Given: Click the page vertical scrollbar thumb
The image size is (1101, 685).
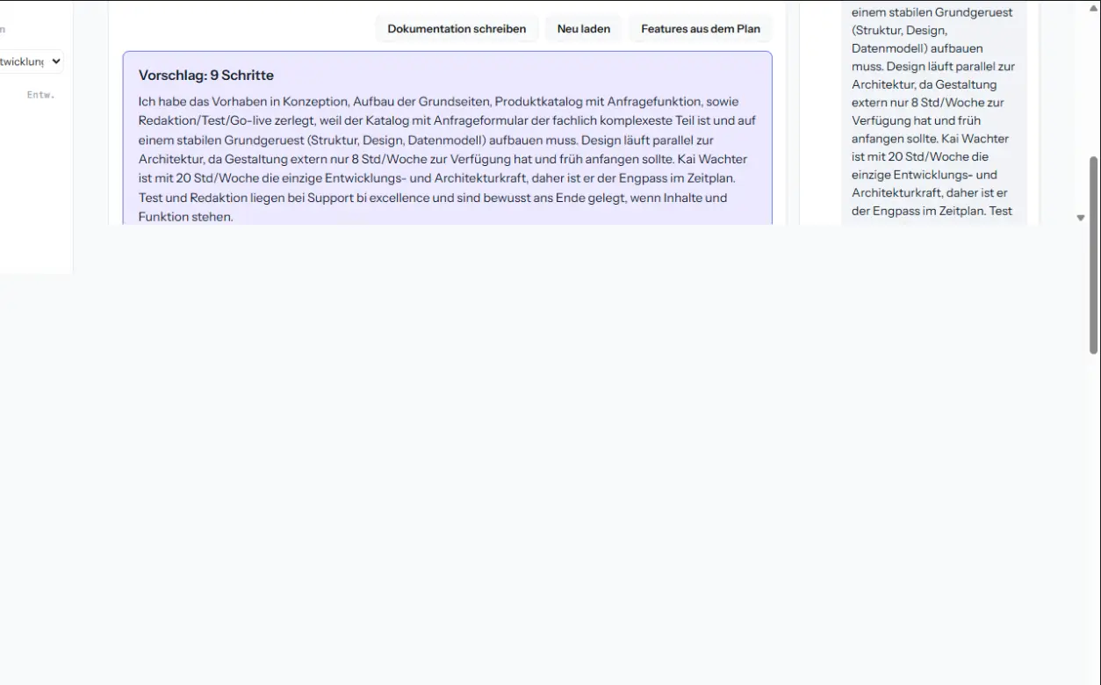Looking at the screenshot, I should tap(1093, 255).
